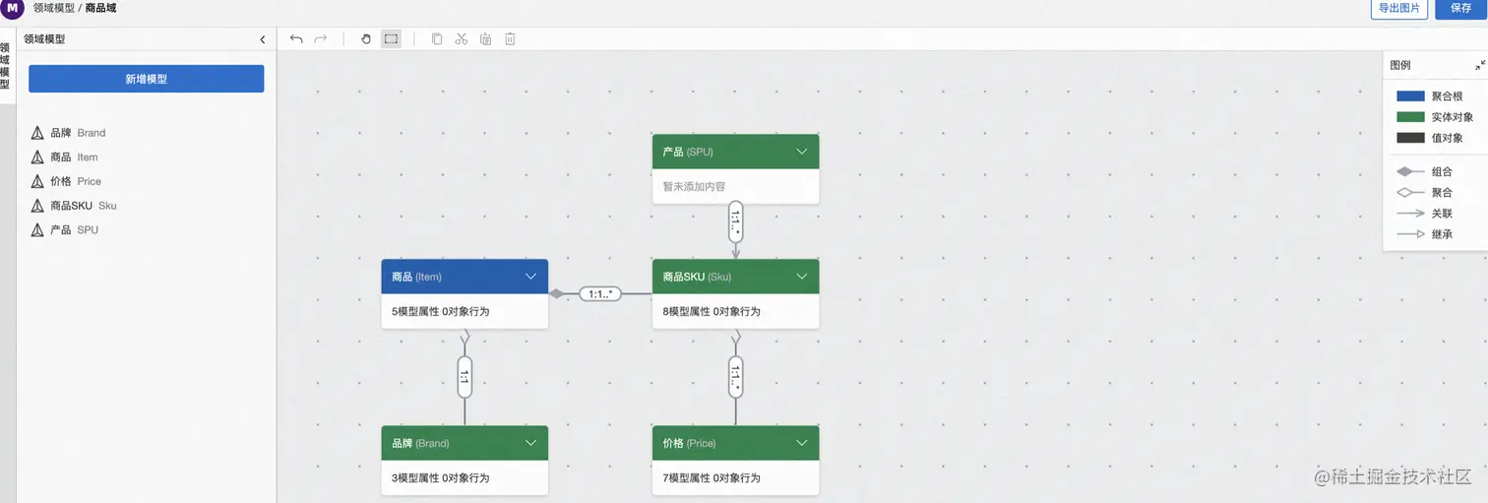Click the 3模型属性 0对象行为 text

coord(440,477)
